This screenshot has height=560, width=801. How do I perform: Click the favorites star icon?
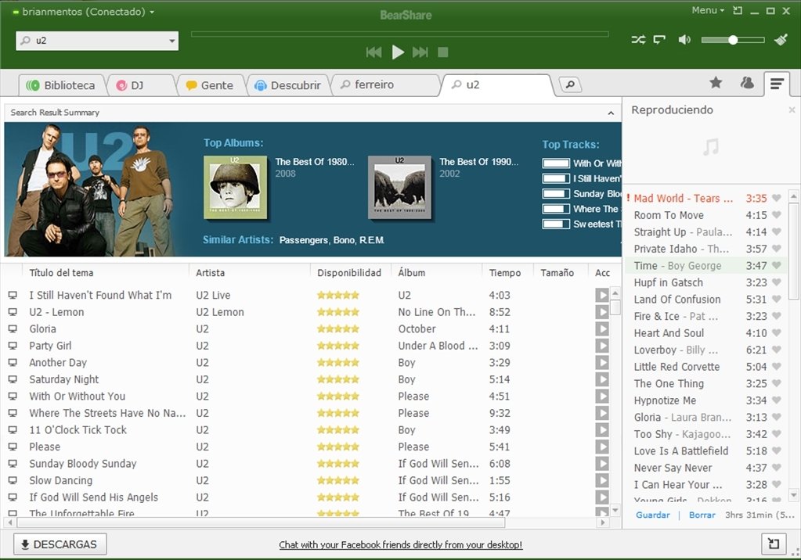point(716,82)
